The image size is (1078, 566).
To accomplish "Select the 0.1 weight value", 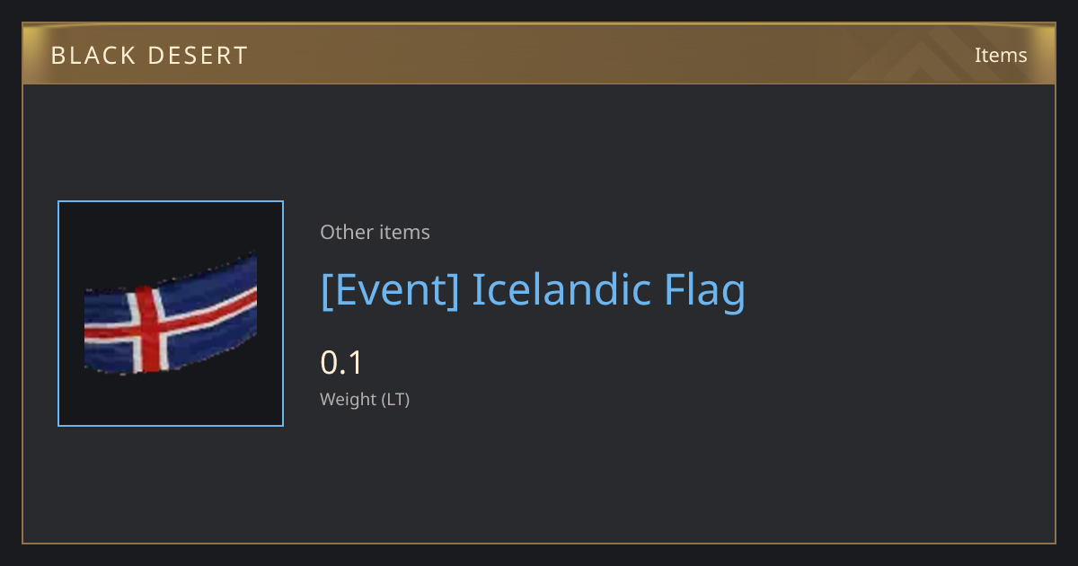I will point(341,363).
